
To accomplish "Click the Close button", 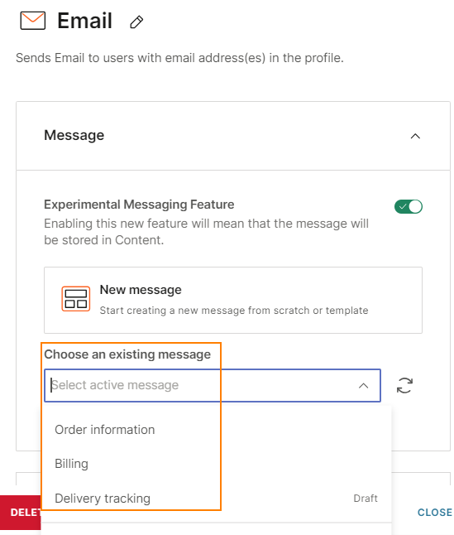I will (435, 512).
